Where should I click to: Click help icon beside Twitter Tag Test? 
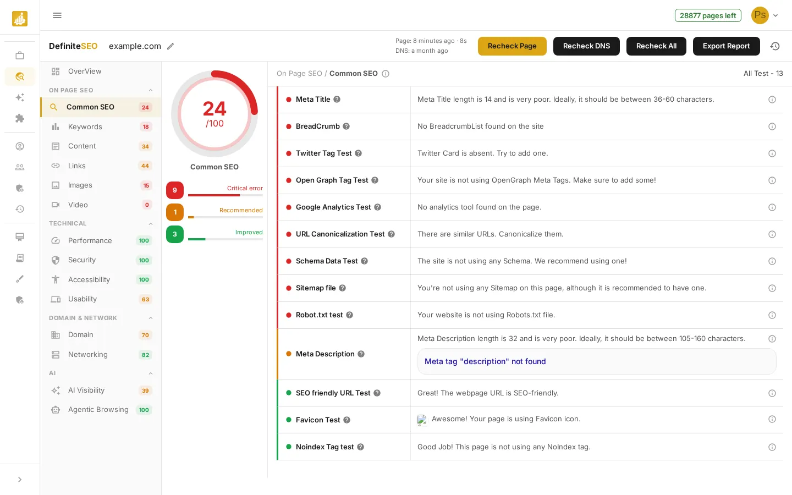[359, 153]
